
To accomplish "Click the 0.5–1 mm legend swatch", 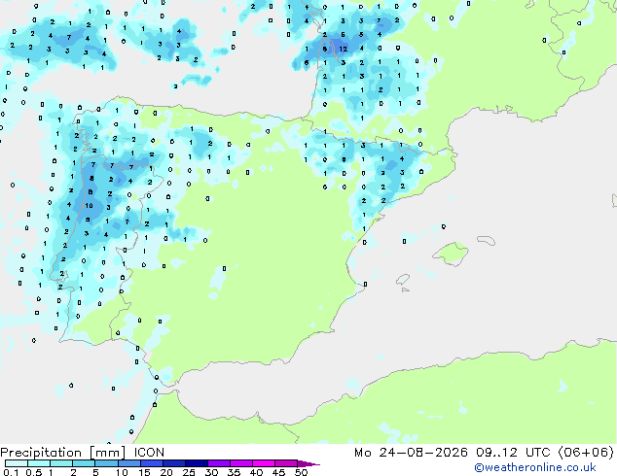I will (39, 463).
